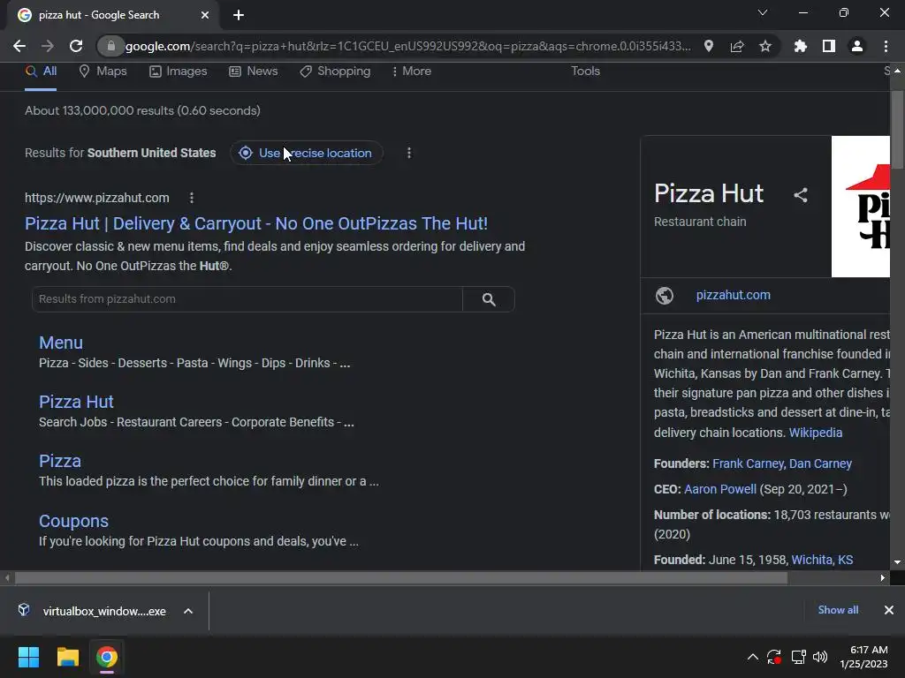This screenshot has width=905, height=678.
Task: Share the Pizza Hut knowledge panel
Action: click(801, 195)
